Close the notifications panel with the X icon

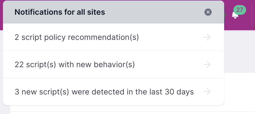(x=208, y=12)
